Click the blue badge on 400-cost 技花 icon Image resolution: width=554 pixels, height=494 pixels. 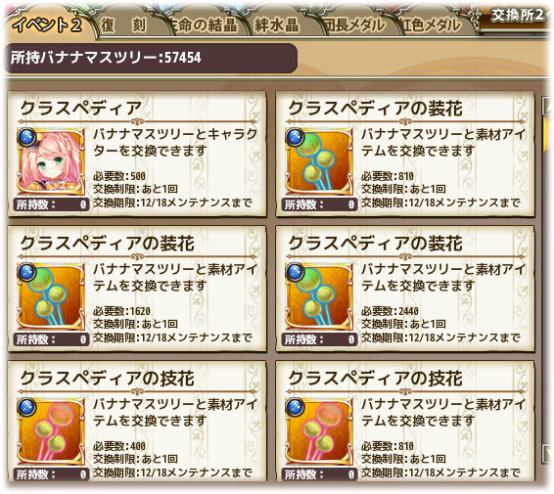point(27,407)
